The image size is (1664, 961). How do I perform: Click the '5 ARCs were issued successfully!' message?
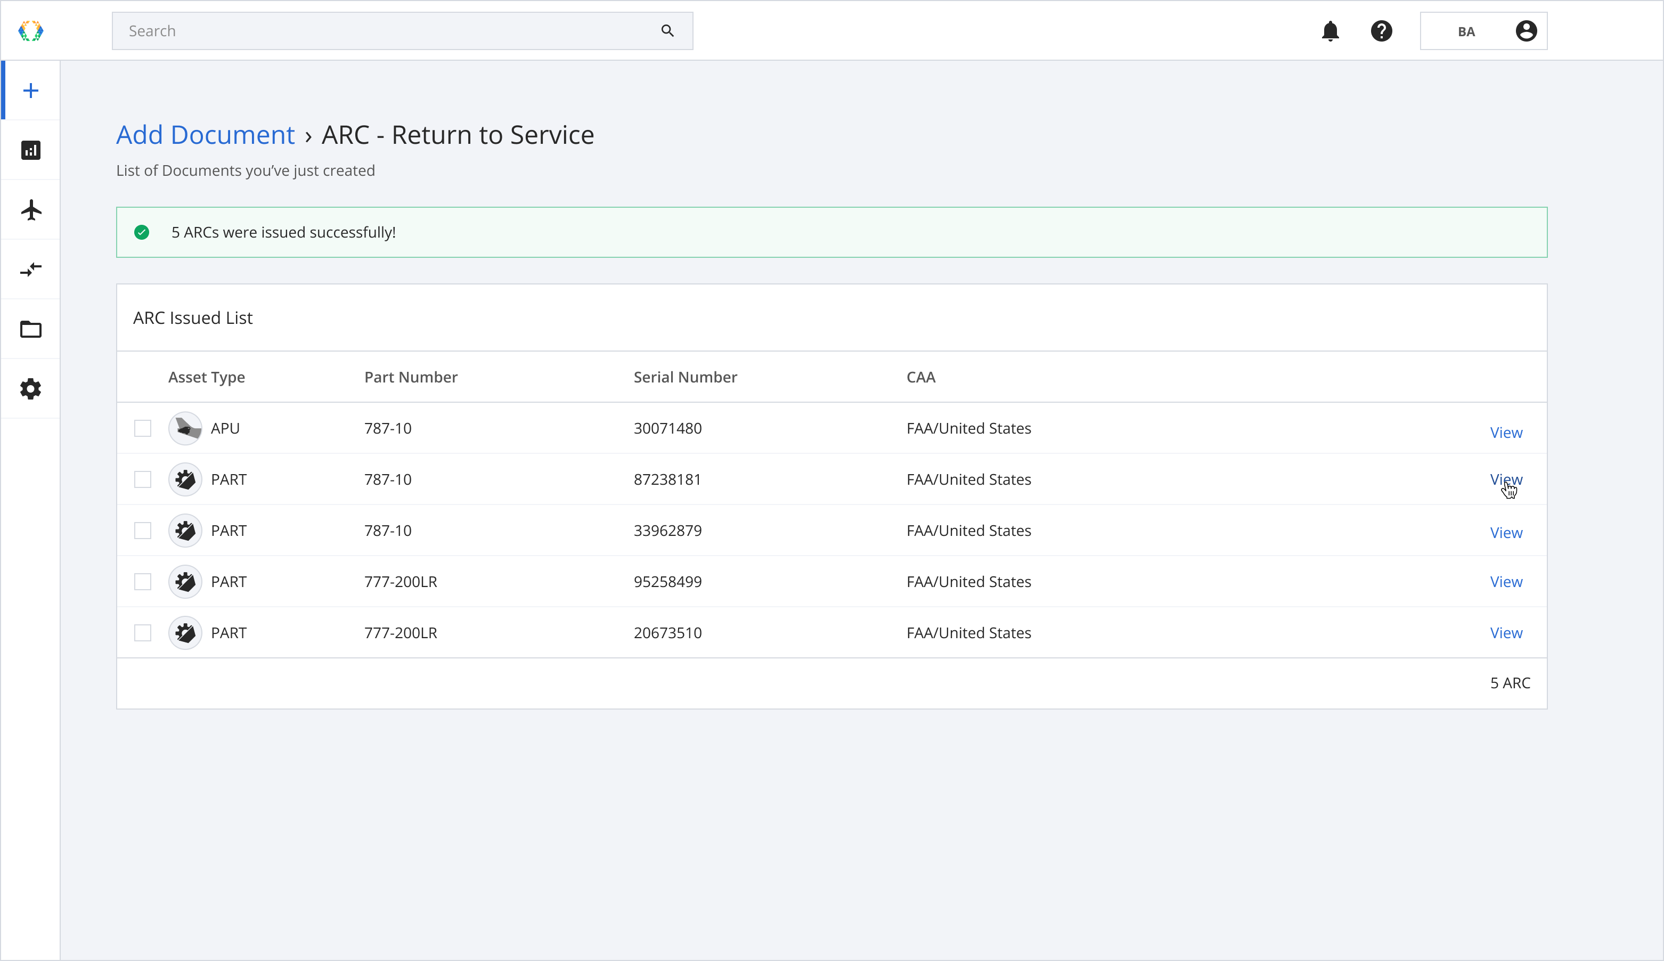pyautogui.click(x=284, y=232)
